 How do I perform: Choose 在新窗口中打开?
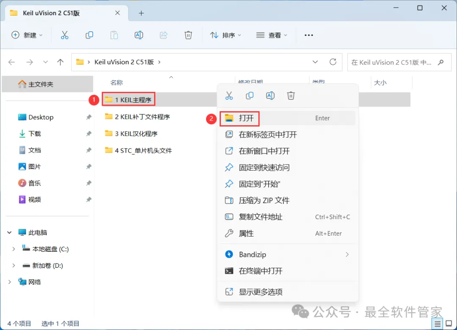[288, 151]
